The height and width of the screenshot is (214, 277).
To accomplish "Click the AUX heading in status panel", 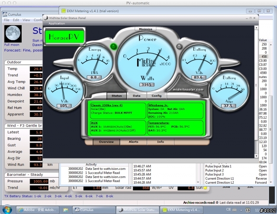I will click(x=94, y=123).
